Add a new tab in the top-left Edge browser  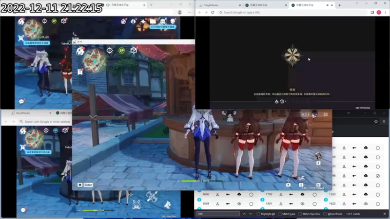151,5
